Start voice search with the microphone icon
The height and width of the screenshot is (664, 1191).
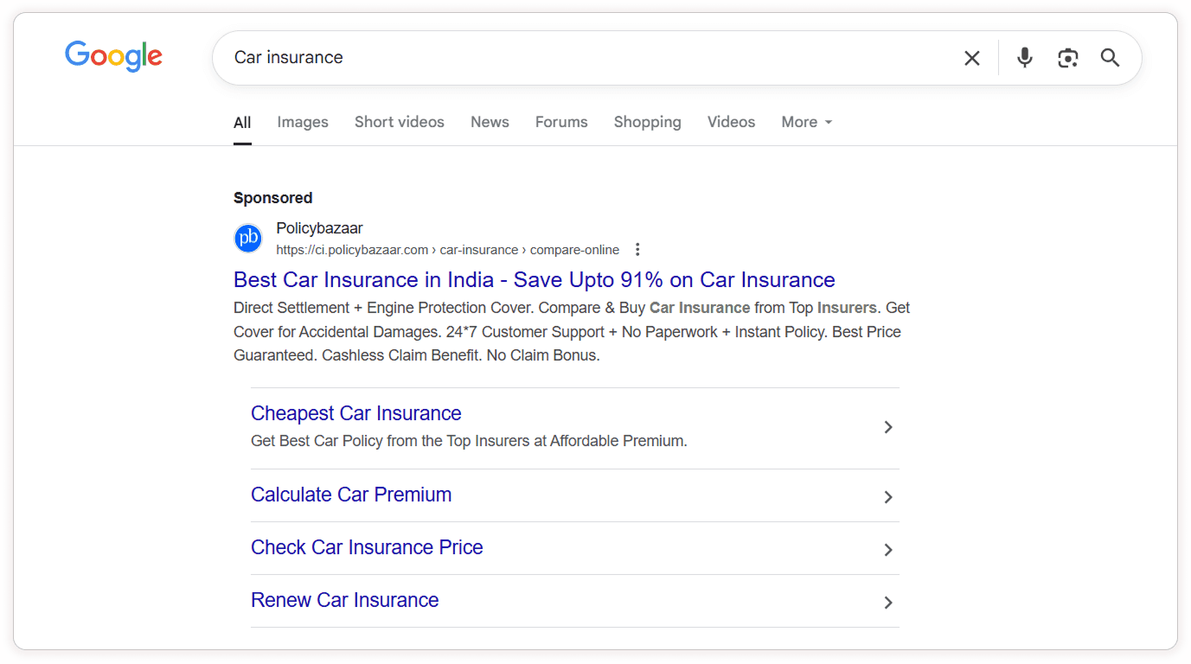(1025, 58)
